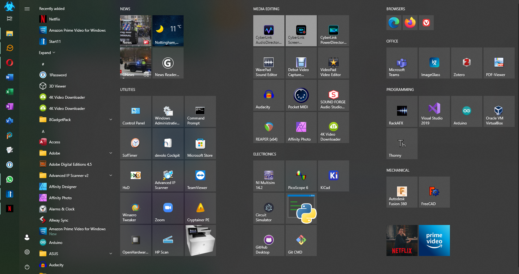This screenshot has height=274, width=519.
Task: Open the Netflix live tile
Action: (x=402, y=240)
